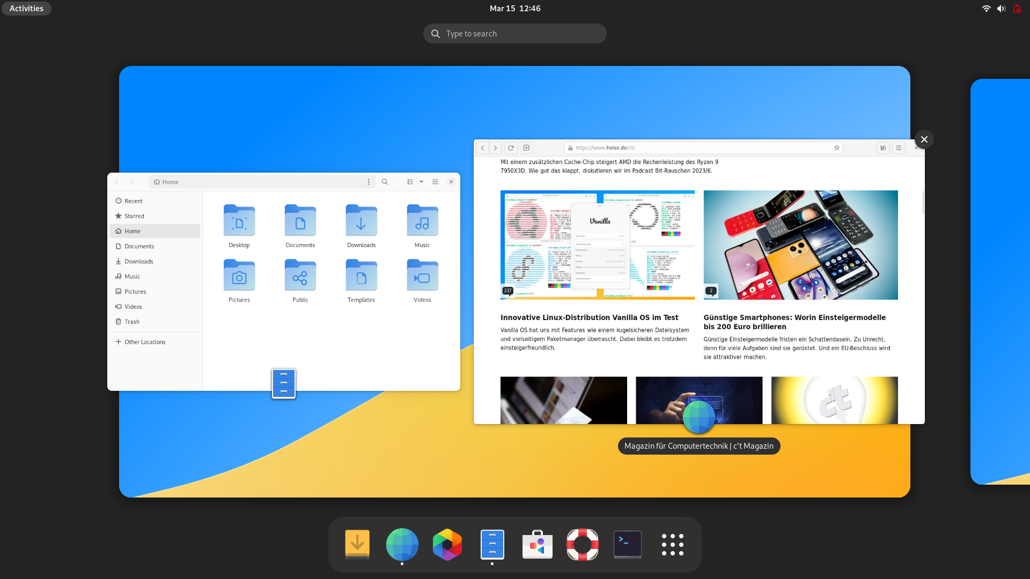
Task: Click the Activities button
Action: point(26,9)
